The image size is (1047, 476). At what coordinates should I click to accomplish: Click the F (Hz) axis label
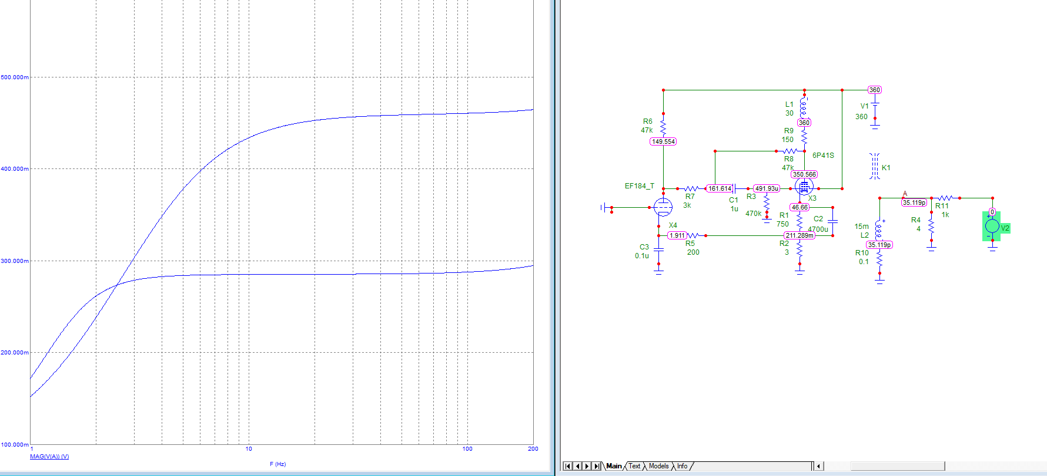pyautogui.click(x=277, y=464)
